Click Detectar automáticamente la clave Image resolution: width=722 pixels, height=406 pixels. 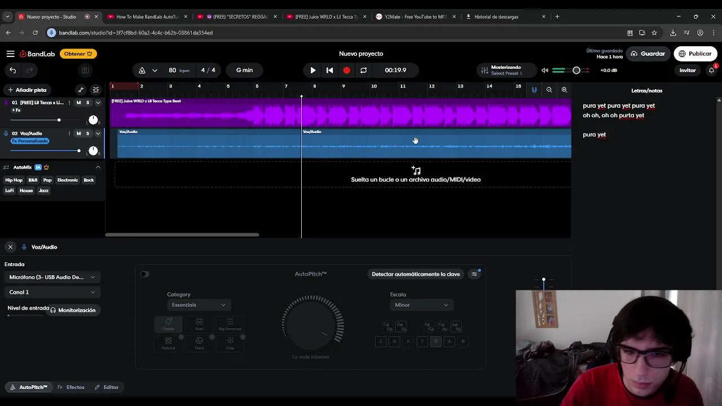pyautogui.click(x=416, y=274)
